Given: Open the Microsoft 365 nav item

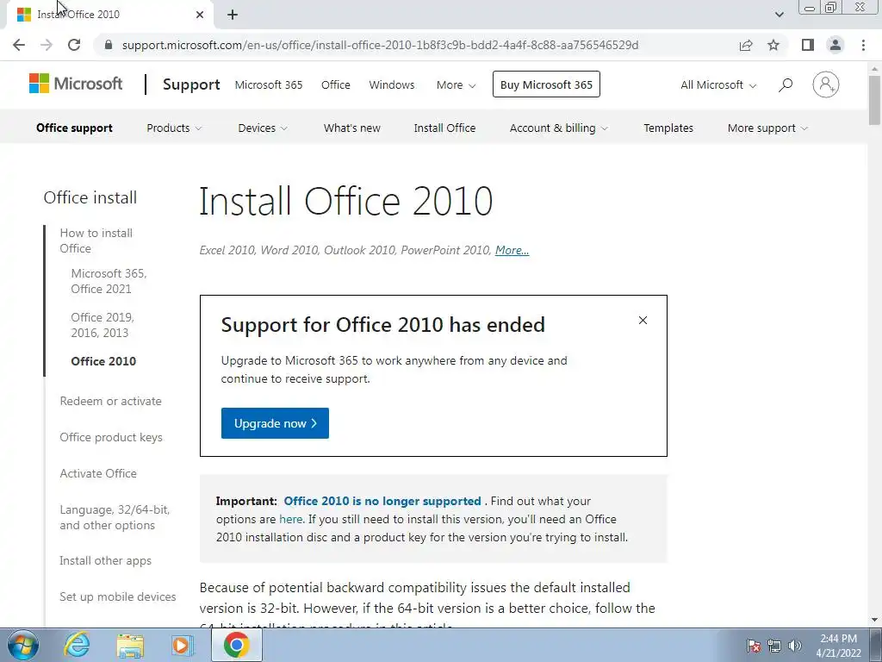Looking at the screenshot, I should point(269,85).
